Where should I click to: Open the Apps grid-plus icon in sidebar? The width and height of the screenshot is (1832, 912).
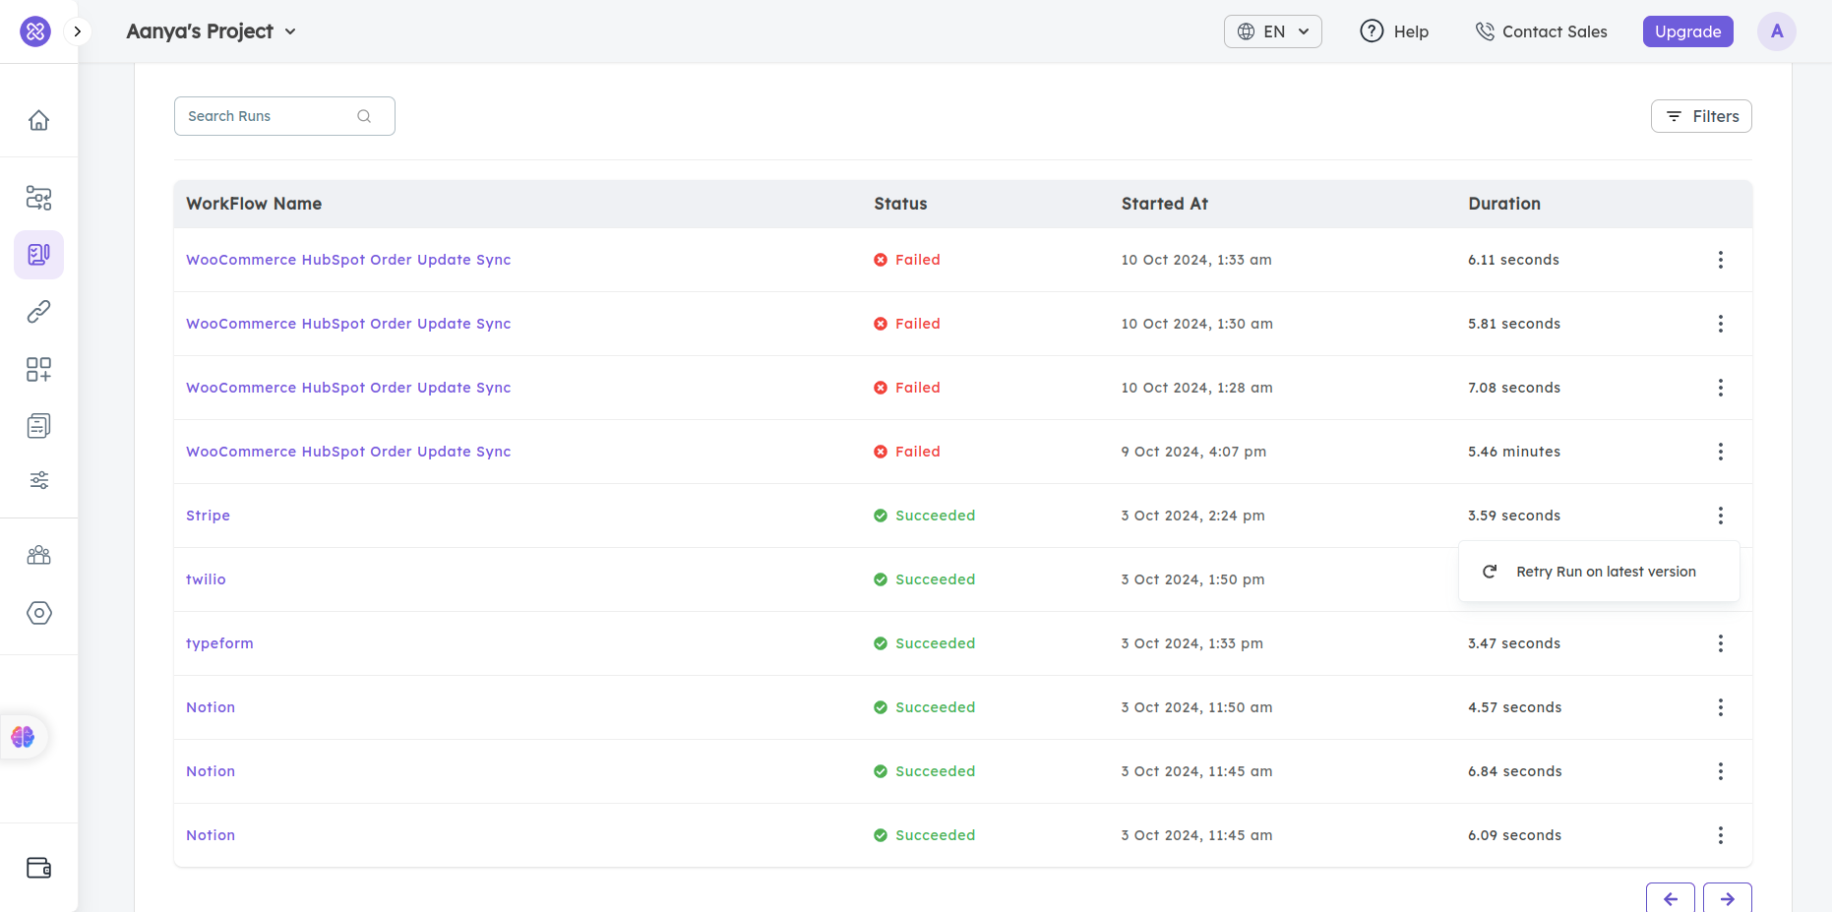(x=38, y=369)
